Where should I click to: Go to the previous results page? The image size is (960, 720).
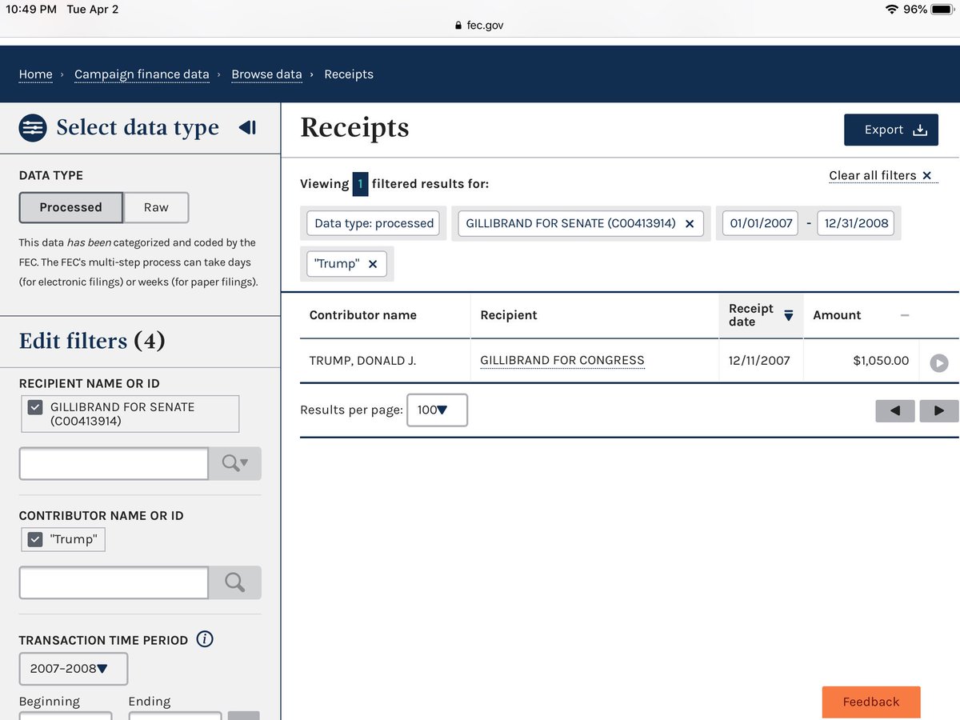click(895, 410)
